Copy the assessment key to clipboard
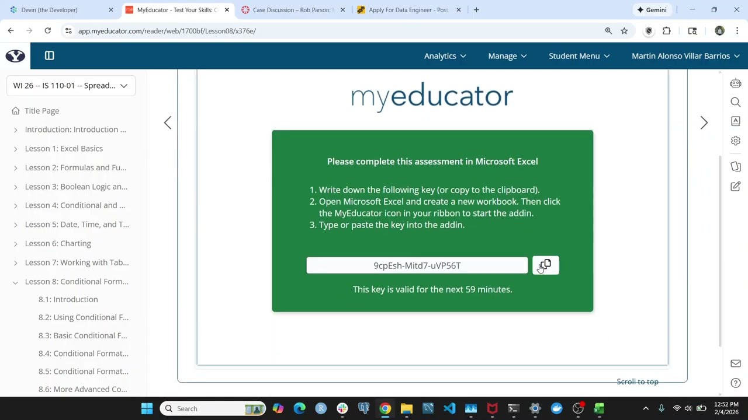This screenshot has width=748, height=420. [x=545, y=265]
